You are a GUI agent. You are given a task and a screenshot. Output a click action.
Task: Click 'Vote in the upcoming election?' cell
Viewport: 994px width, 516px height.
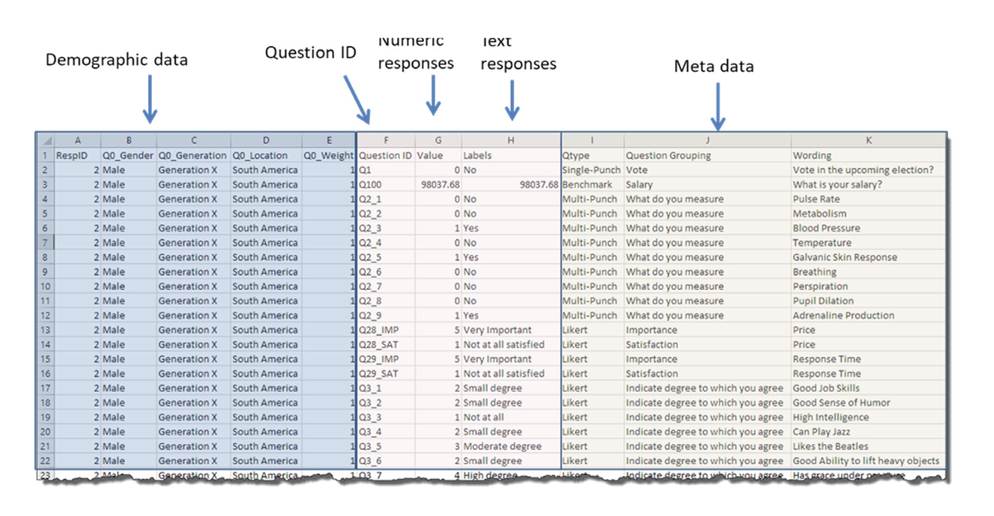point(868,170)
